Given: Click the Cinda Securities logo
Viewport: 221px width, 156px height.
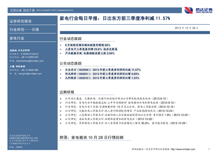Looking at the screenshot, I should pyautogui.click(x=198, y=10).
